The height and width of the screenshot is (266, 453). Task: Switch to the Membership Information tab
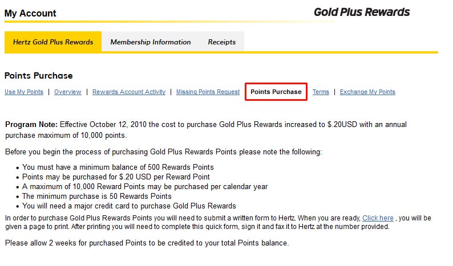point(151,42)
